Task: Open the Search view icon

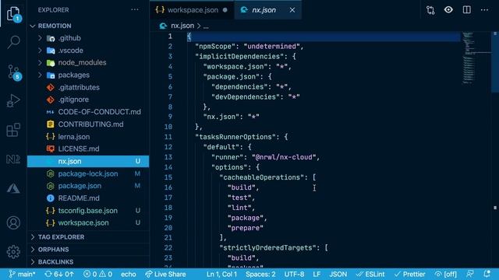Action: 13,42
